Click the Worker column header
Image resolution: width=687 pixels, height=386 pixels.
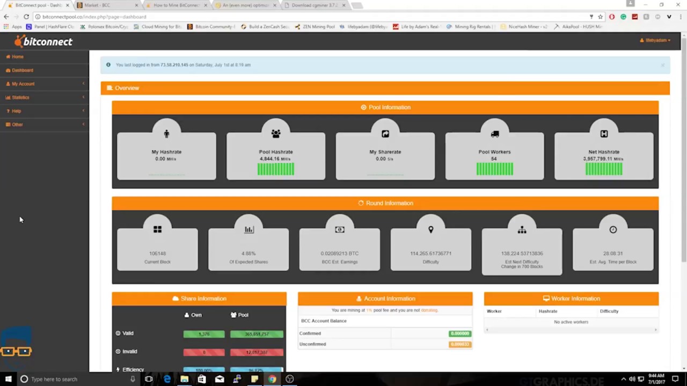494,311
